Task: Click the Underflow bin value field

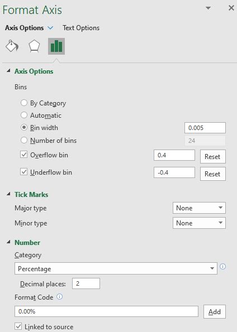Action: 174,172
